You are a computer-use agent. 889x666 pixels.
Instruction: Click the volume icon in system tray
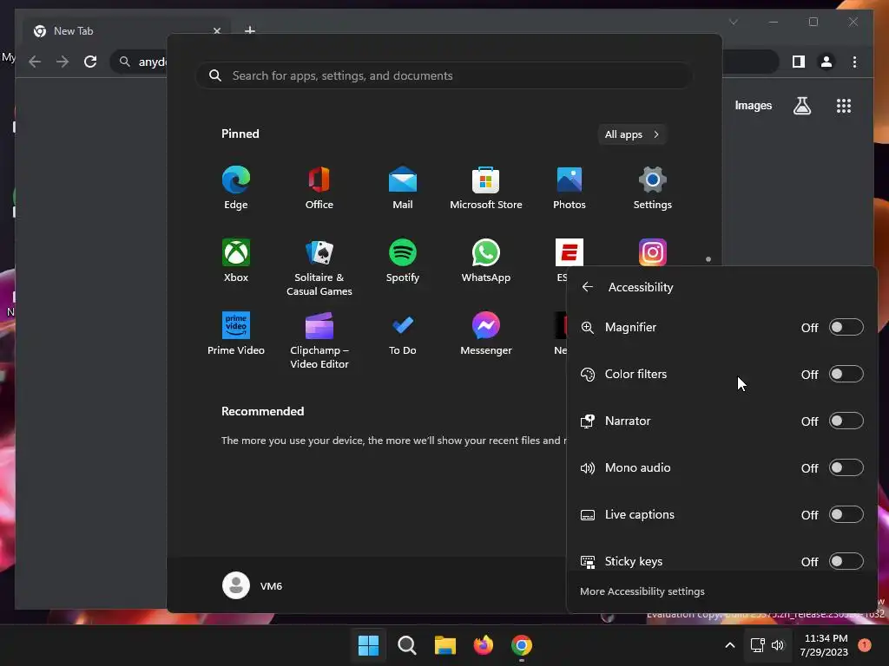pyautogui.click(x=778, y=645)
